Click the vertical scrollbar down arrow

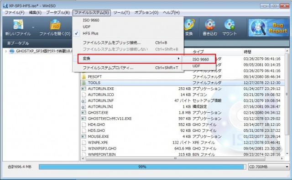pos(287,154)
